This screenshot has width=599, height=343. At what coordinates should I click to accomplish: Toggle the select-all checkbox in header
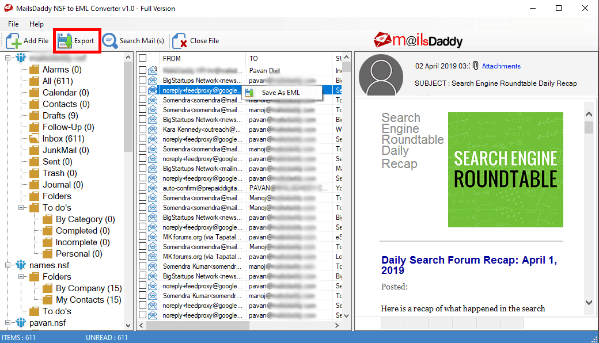click(x=143, y=58)
